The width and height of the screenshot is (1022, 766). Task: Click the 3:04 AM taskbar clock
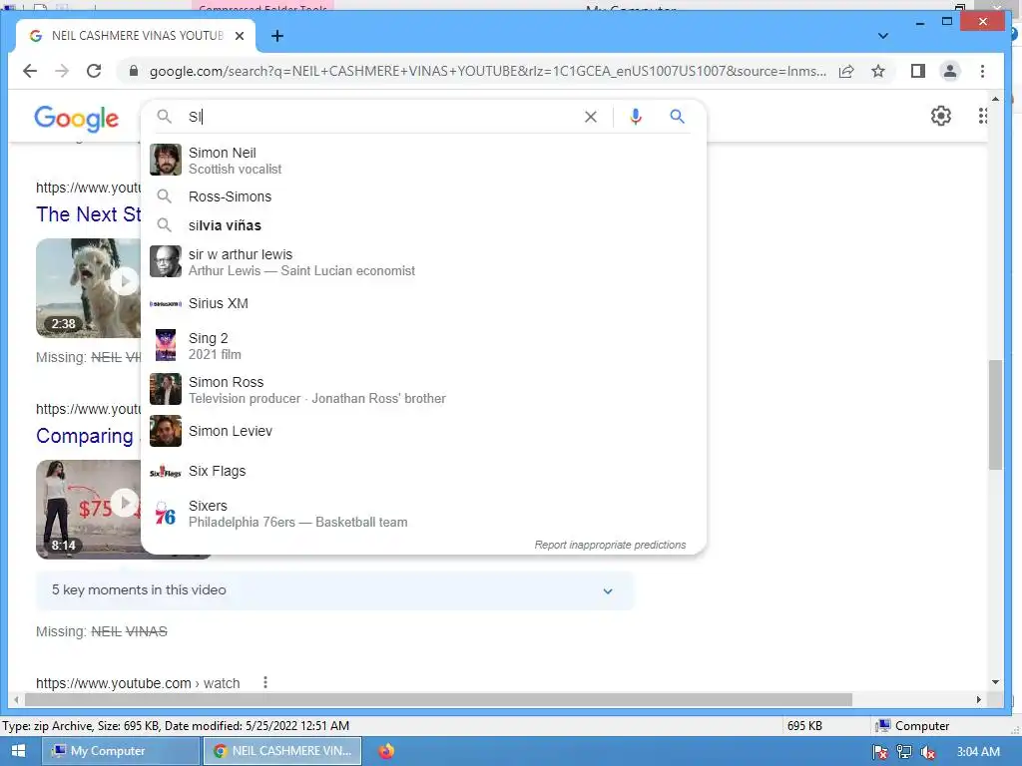(x=978, y=752)
